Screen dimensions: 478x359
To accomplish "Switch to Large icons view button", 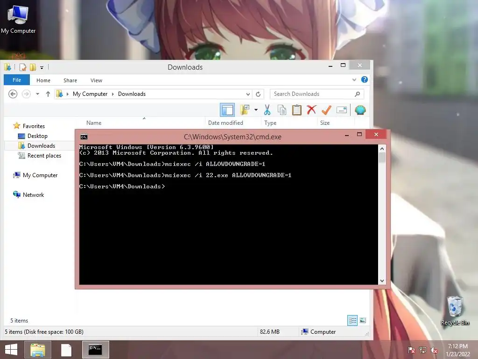I will (363, 320).
